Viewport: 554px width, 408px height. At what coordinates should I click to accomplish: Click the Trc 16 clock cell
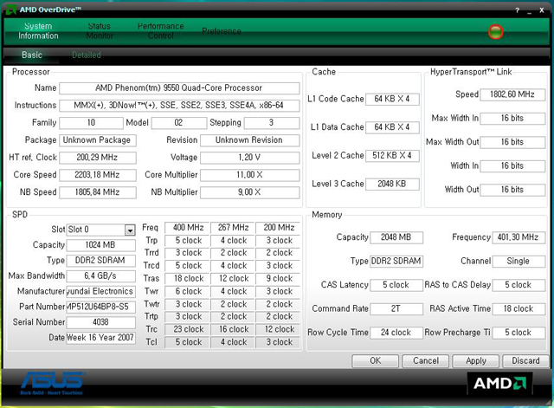[x=233, y=329]
